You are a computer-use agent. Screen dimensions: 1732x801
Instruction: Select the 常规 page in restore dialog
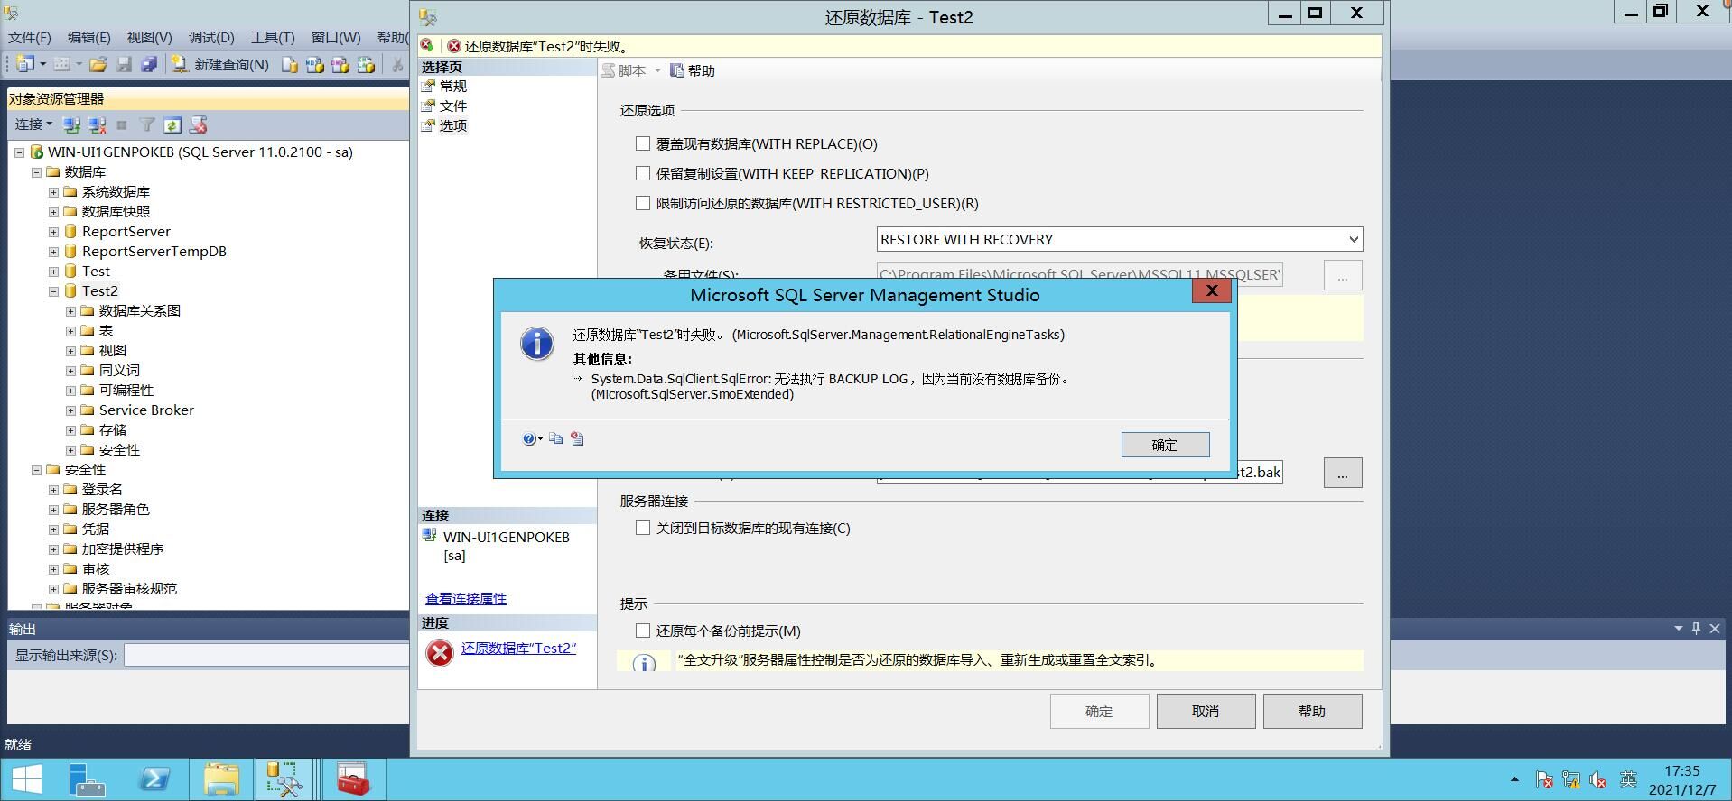coord(453,87)
